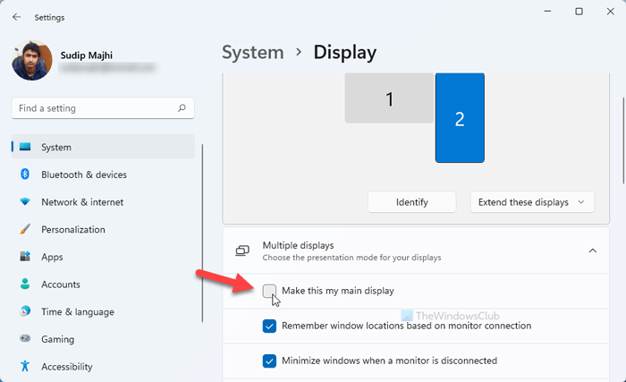Open Bluetooth & devices via its icon
The image size is (626, 382).
25,174
